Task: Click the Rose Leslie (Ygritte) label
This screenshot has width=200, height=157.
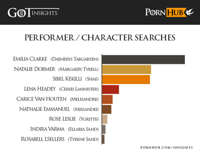Action: 74,119
